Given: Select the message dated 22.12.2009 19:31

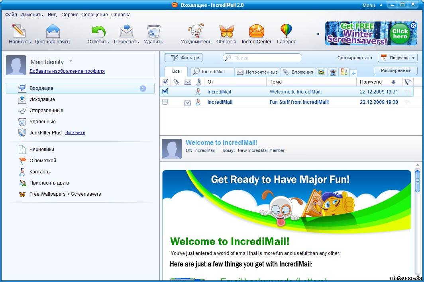Looking at the screenshot, I should [287, 92].
